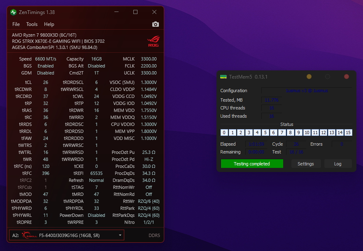The width and height of the screenshot is (363, 251).
Task: Click the Remaining time field
Action: pos(256,152)
